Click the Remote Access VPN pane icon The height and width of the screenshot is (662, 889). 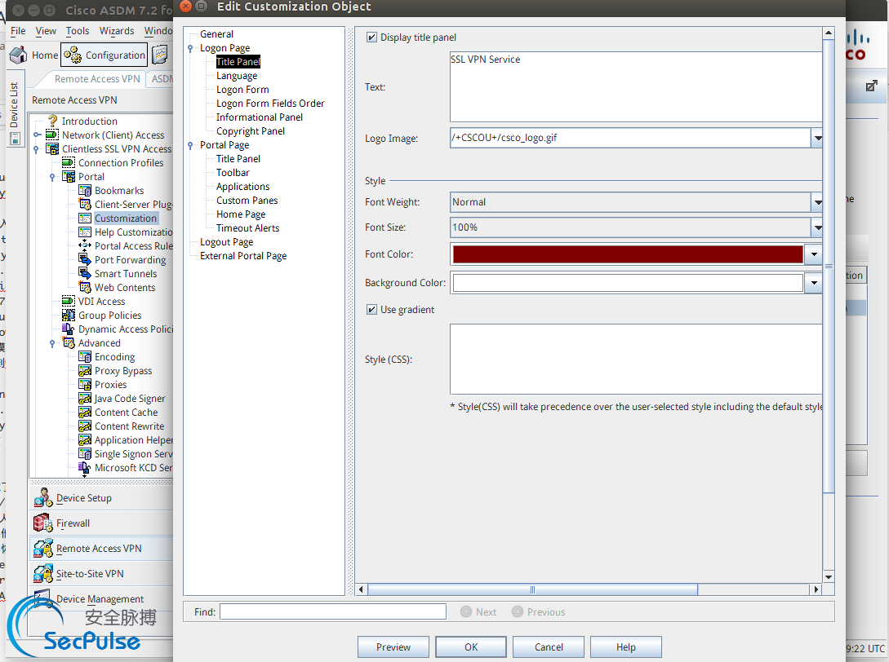43,548
